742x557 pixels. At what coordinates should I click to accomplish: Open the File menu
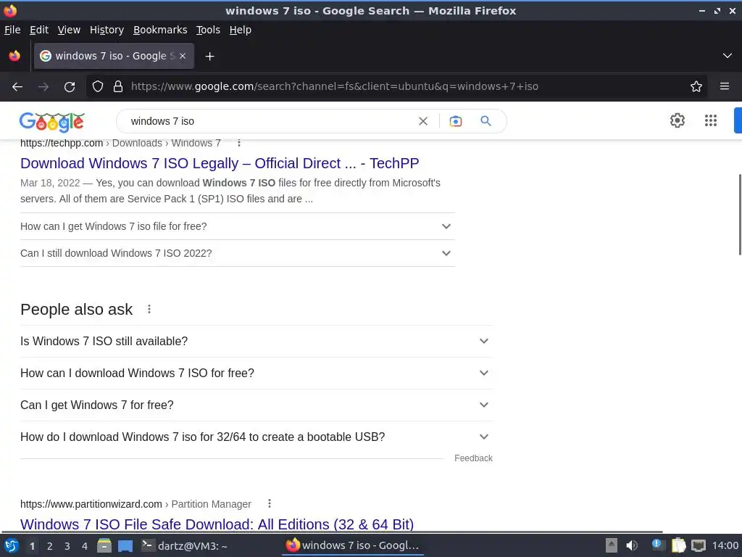point(12,30)
